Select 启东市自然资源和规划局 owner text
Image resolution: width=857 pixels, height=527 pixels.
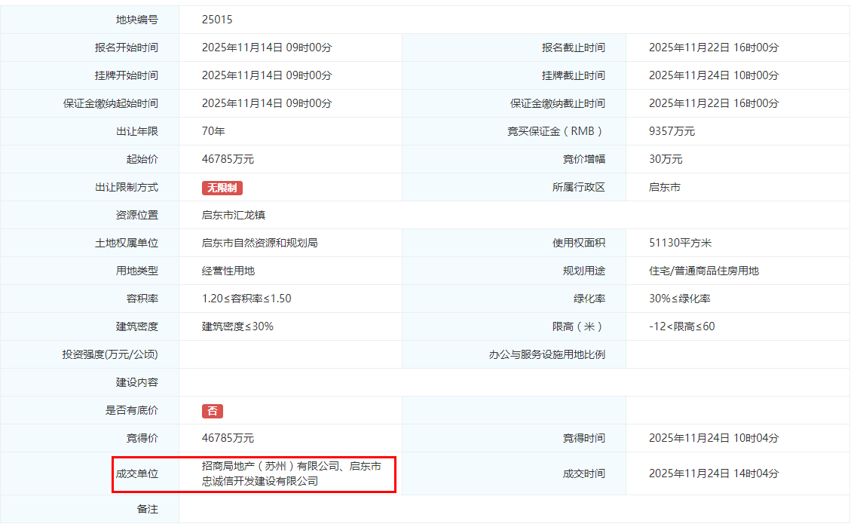click(259, 243)
